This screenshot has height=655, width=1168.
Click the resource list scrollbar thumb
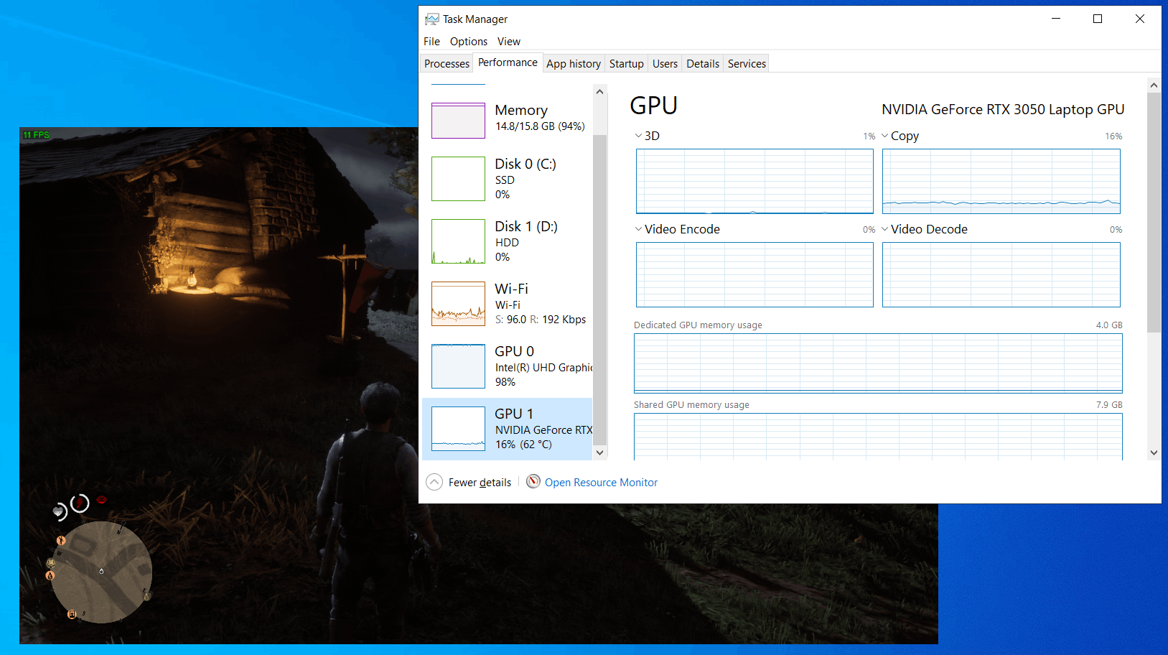point(600,290)
